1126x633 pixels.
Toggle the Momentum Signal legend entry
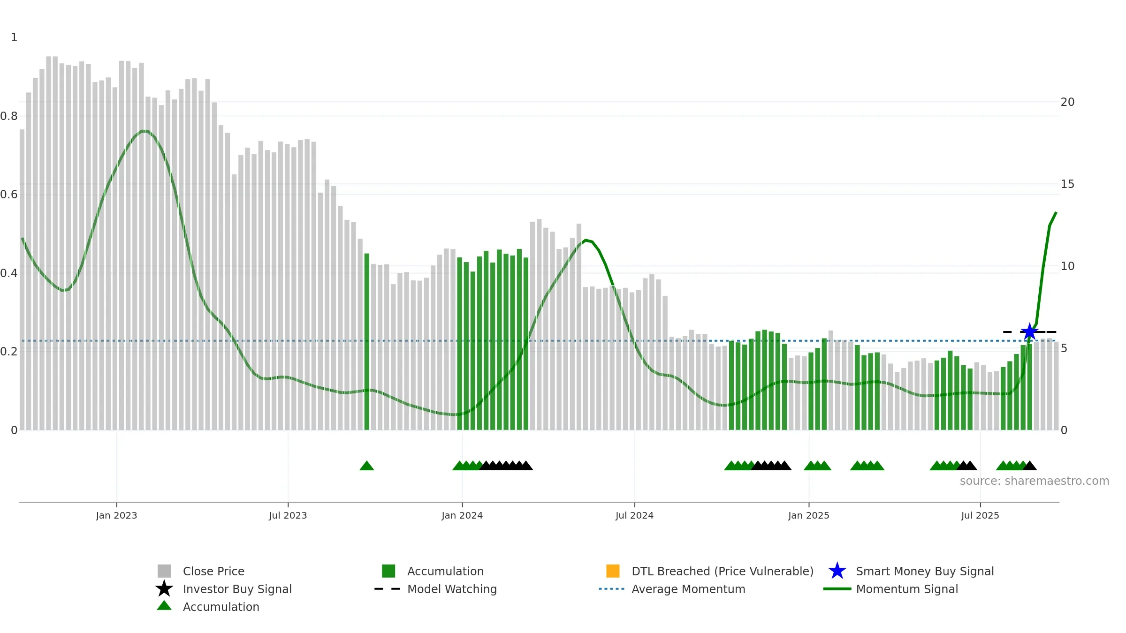[x=890, y=589]
